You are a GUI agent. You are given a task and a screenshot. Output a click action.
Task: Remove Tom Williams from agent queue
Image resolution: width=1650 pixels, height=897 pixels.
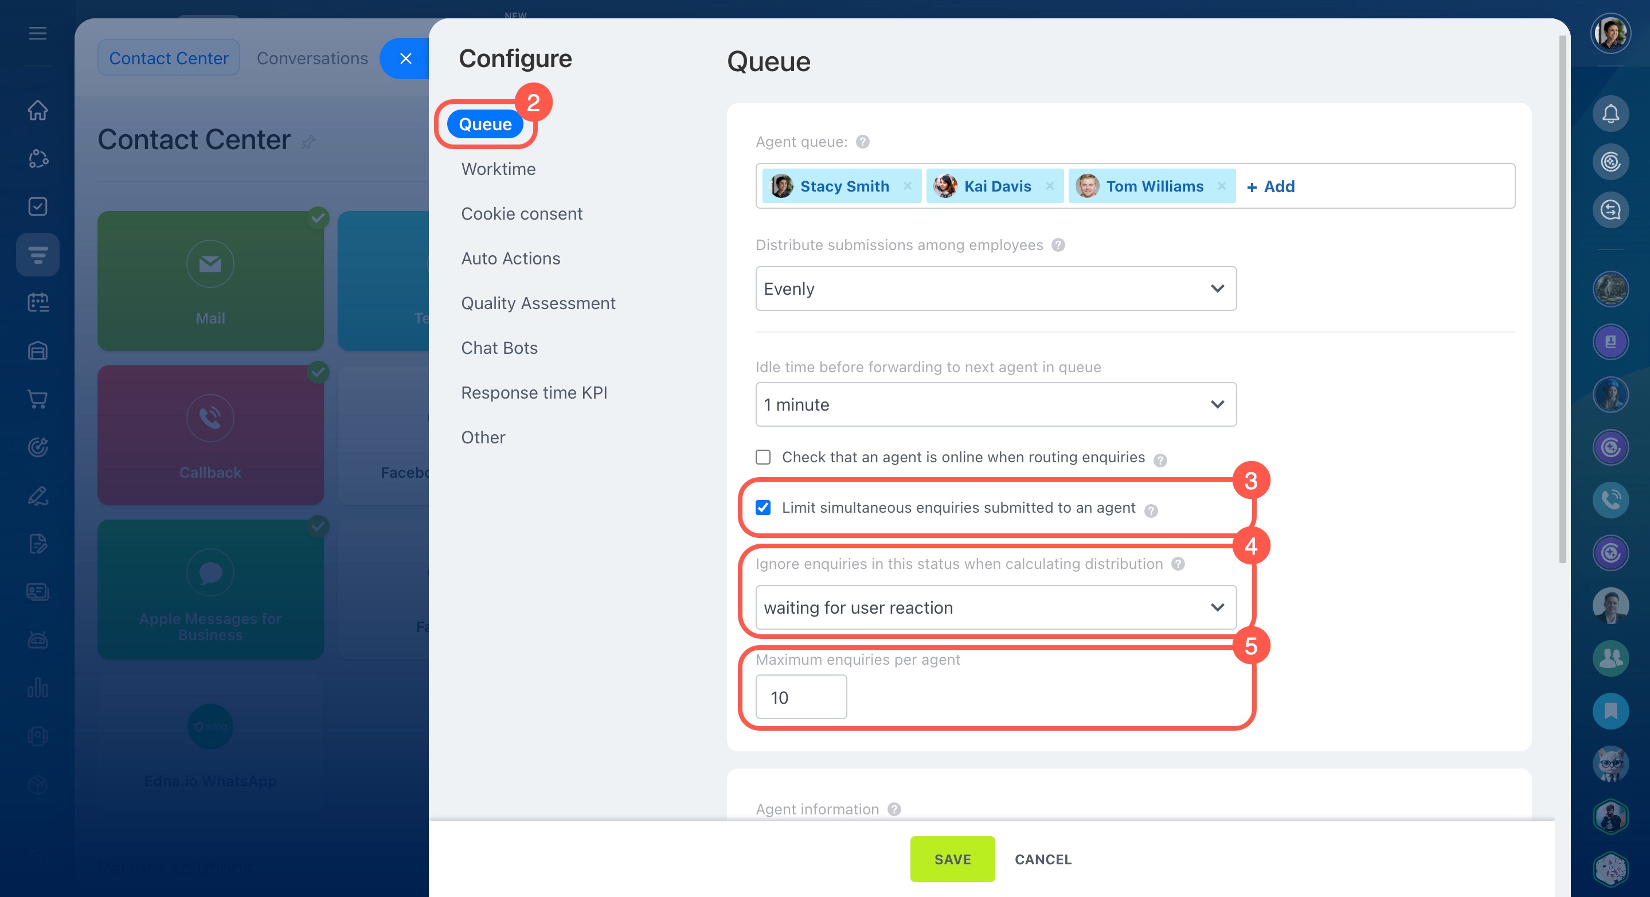(1222, 186)
